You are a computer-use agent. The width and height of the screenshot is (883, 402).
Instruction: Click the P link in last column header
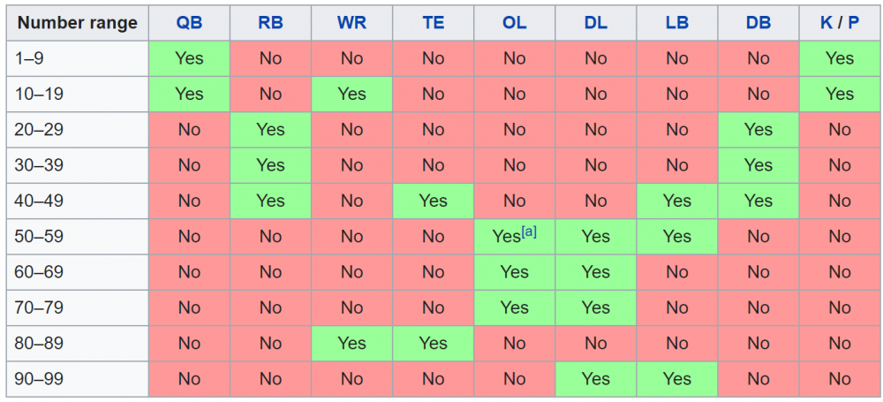pos(852,23)
